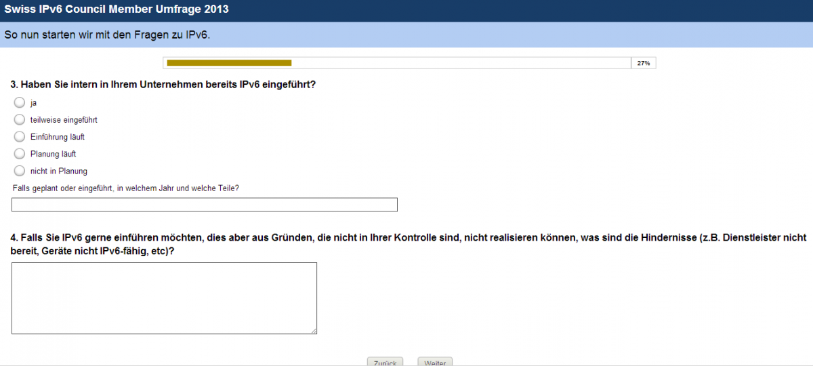Screen dimensions: 813x366
Task: Click the 'So nun starten wir' intro banner
Action: tap(406, 35)
